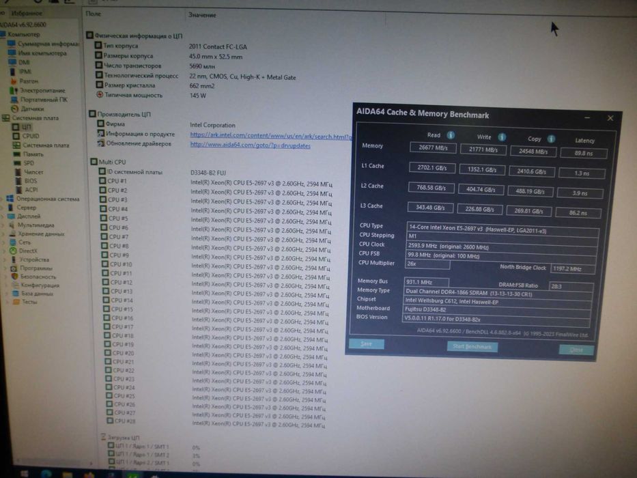Open the SPD tree item
The image size is (637, 478).
pos(24,163)
